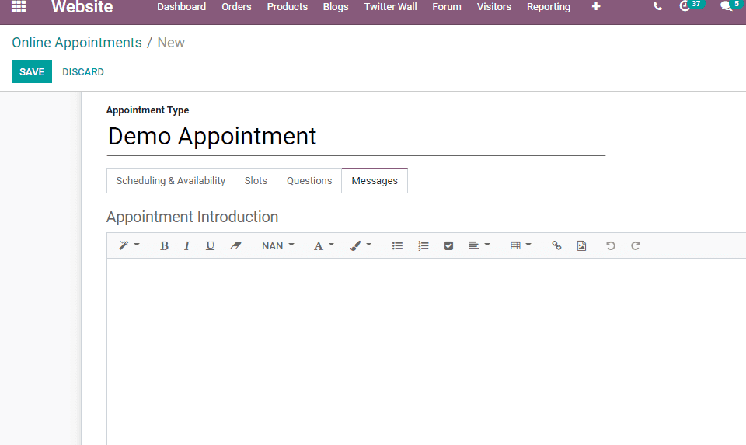
Task: Edit the Demo Appointment name field
Action: point(356,137)
